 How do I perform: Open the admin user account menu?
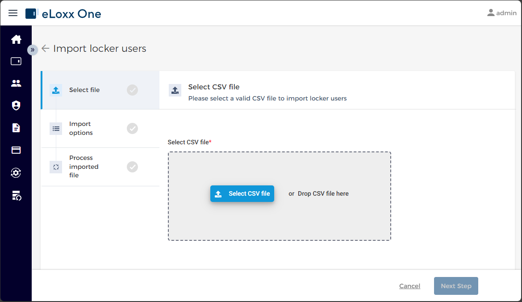(x=502, y=13)
